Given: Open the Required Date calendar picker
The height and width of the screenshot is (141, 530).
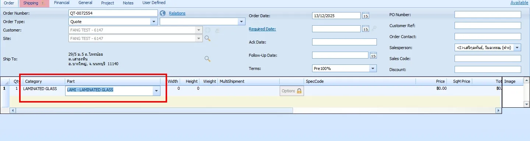Looking at the screenshot, I should coord(365,29).
